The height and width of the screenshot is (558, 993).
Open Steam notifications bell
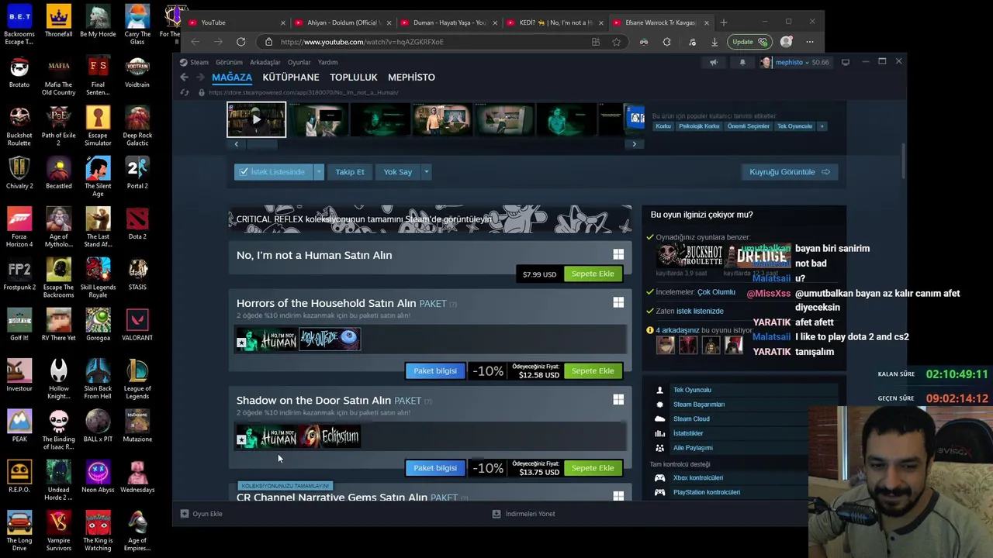coord(742,62)
